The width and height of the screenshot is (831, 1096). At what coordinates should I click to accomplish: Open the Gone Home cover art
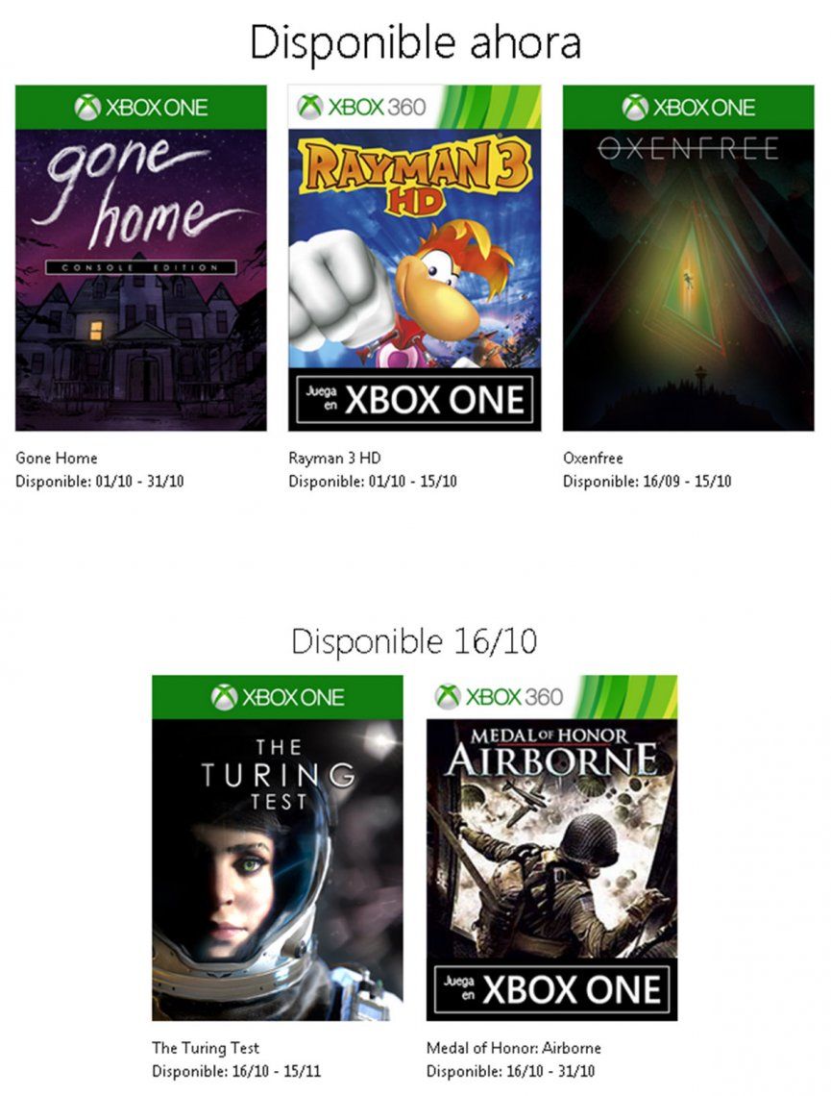click(x=141, y=281)
